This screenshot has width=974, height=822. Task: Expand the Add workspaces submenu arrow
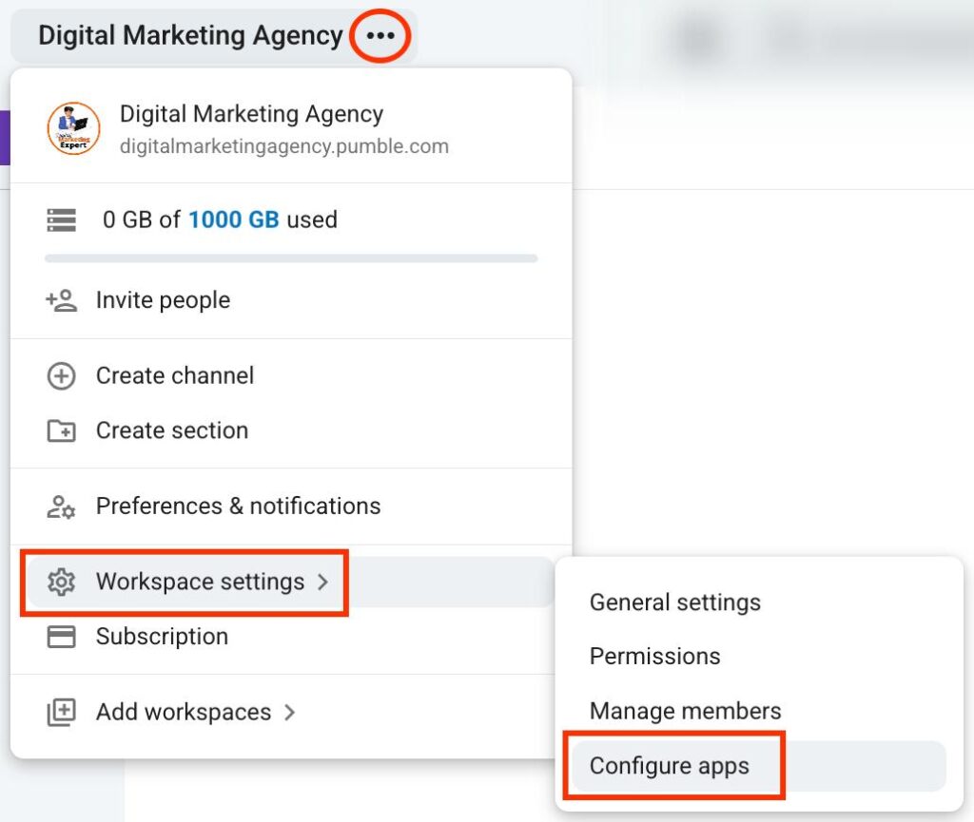[289, 712]
